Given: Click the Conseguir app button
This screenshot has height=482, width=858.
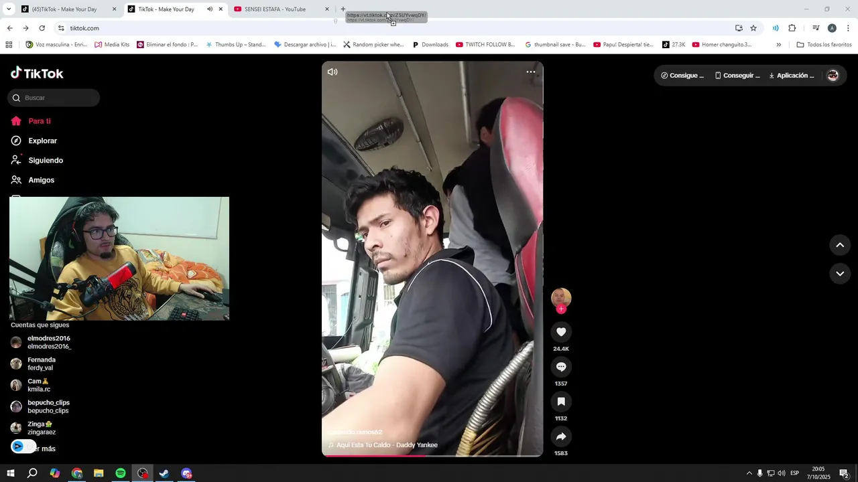Looking at the screenshot, I should pos(737,76).
